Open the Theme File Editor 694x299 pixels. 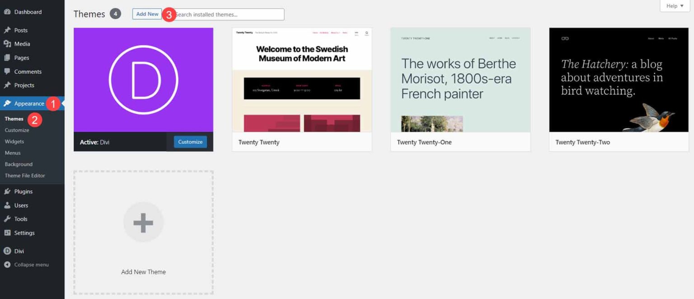24,175
